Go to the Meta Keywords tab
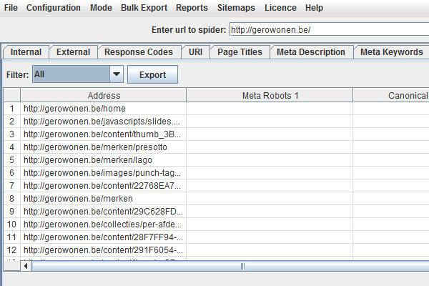The width and height of the screenshot is (429, 286). [391, 52]
